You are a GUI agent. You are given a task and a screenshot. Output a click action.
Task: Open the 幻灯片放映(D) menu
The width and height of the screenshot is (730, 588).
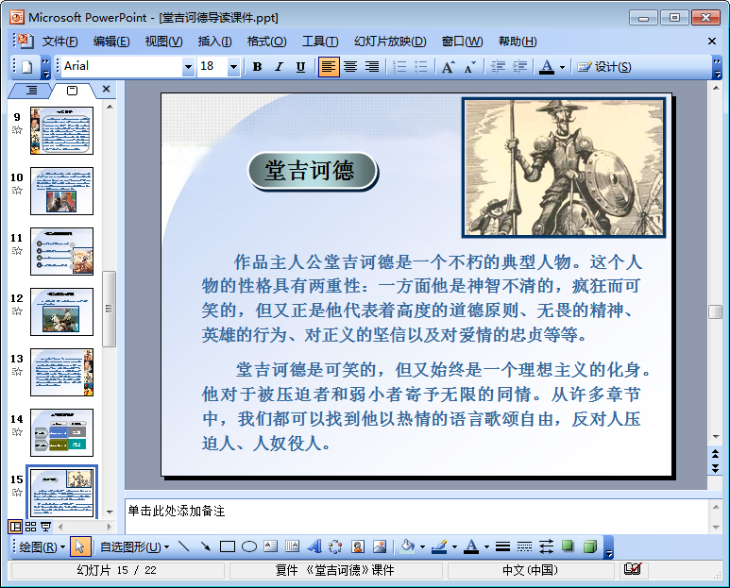click(x=390, y=42)
